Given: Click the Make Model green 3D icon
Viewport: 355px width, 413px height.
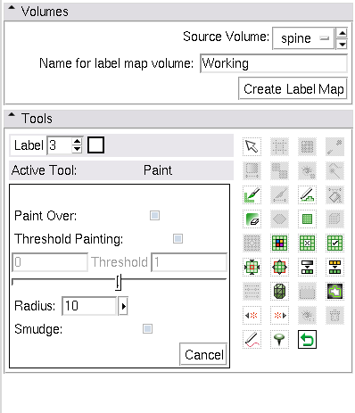Looking at the screenshot, I should click(x=279, y=291).
